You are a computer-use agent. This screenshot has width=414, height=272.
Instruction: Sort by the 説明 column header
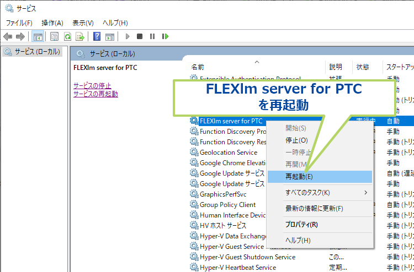(339, 67)
